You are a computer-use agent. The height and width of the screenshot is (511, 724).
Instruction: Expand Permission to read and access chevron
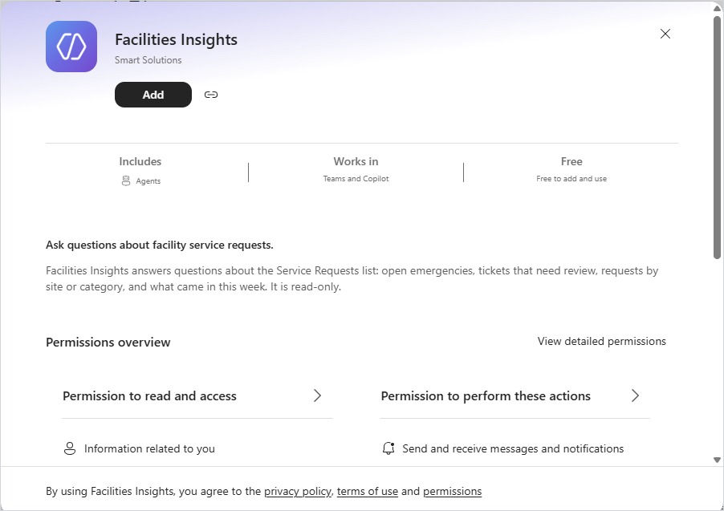click(317, 395)
